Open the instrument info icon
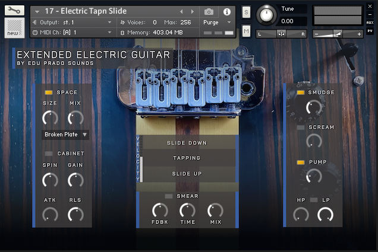378x252 pixels. click(x=226, y=11)
